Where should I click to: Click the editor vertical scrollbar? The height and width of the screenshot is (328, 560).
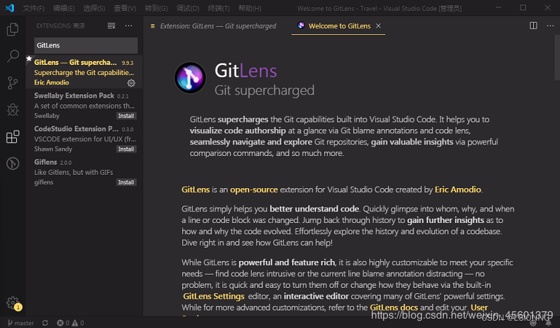tap(557, 58)
